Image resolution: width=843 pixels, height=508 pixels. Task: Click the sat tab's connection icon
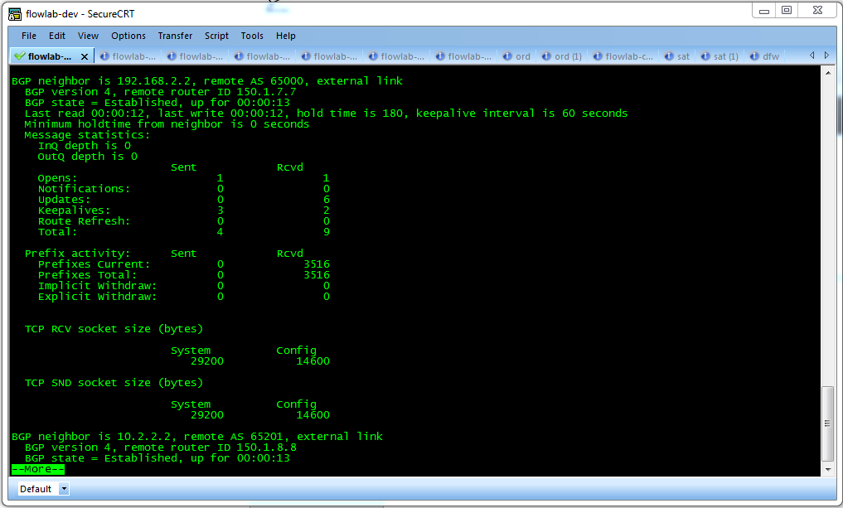669,56
